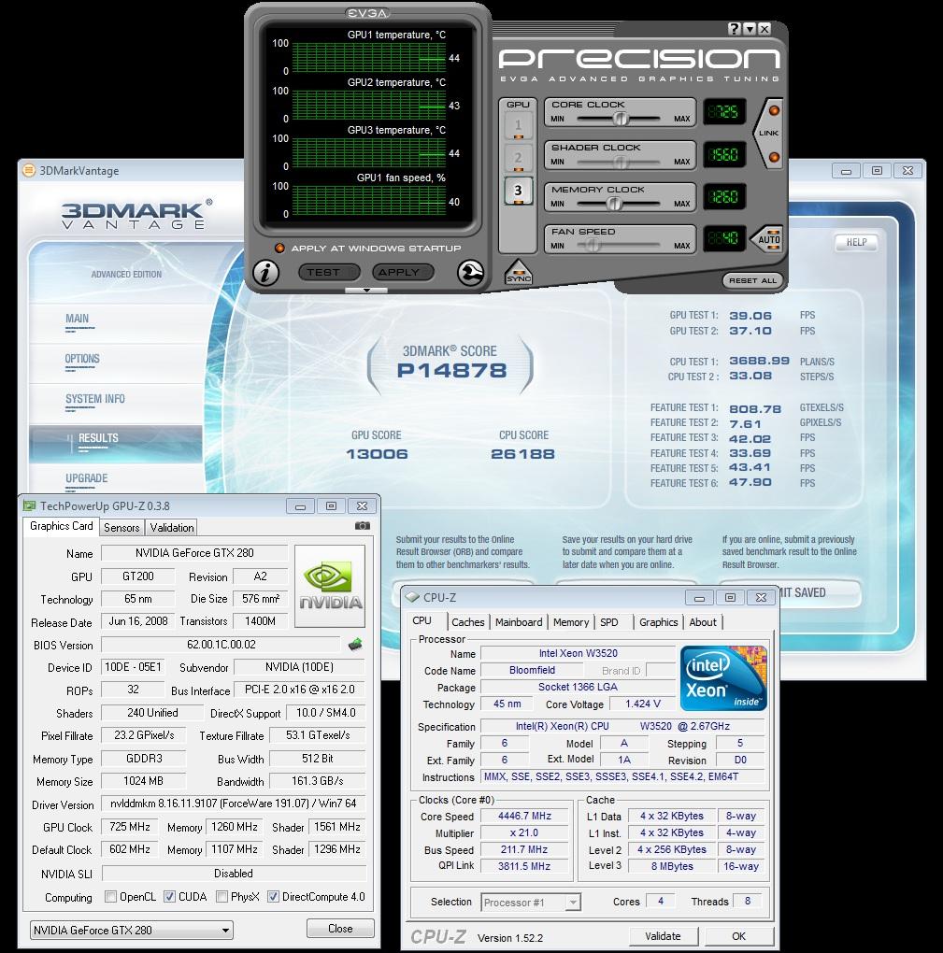The width and height of the screenshot is (943, 953).
Task: Click the NVIDIA logo in GPU-Z
Action: 330,586
